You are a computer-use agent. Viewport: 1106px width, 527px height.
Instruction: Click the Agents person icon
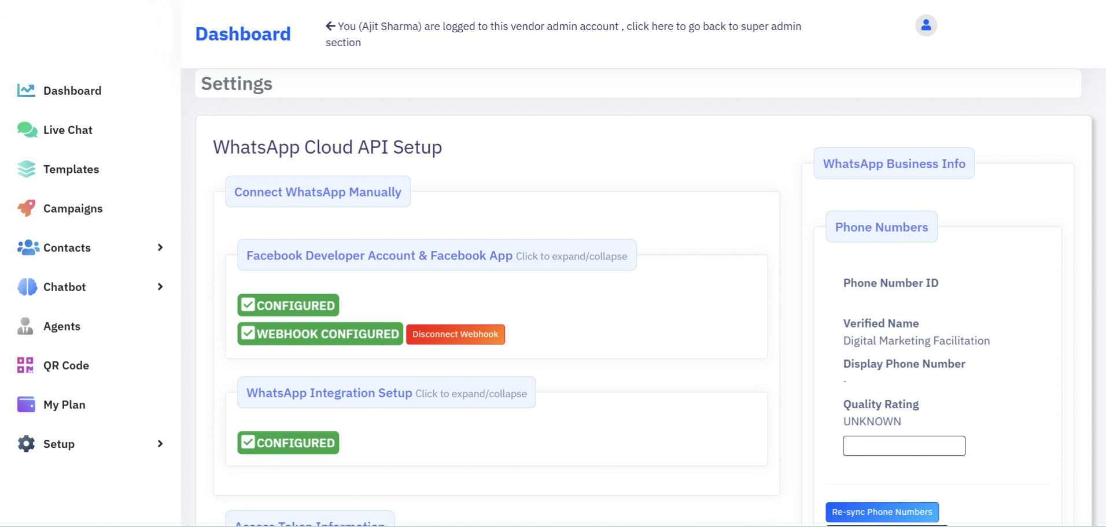pos(25,326)
